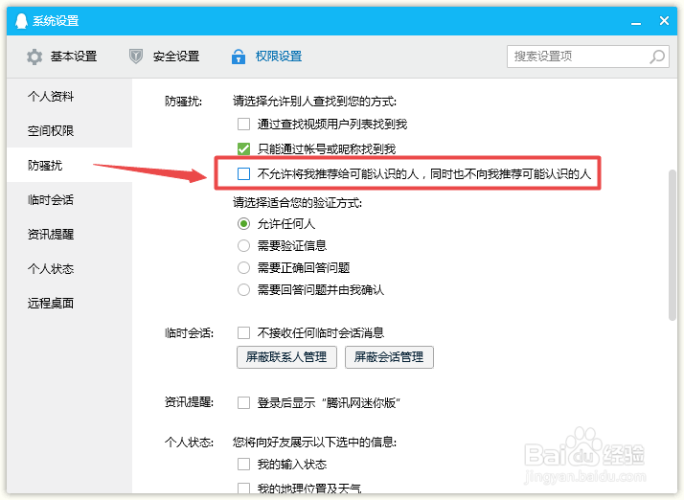Minimize the 系统设置 window
The height and width of the screenshot is (500, 684).
pos(636,22)
